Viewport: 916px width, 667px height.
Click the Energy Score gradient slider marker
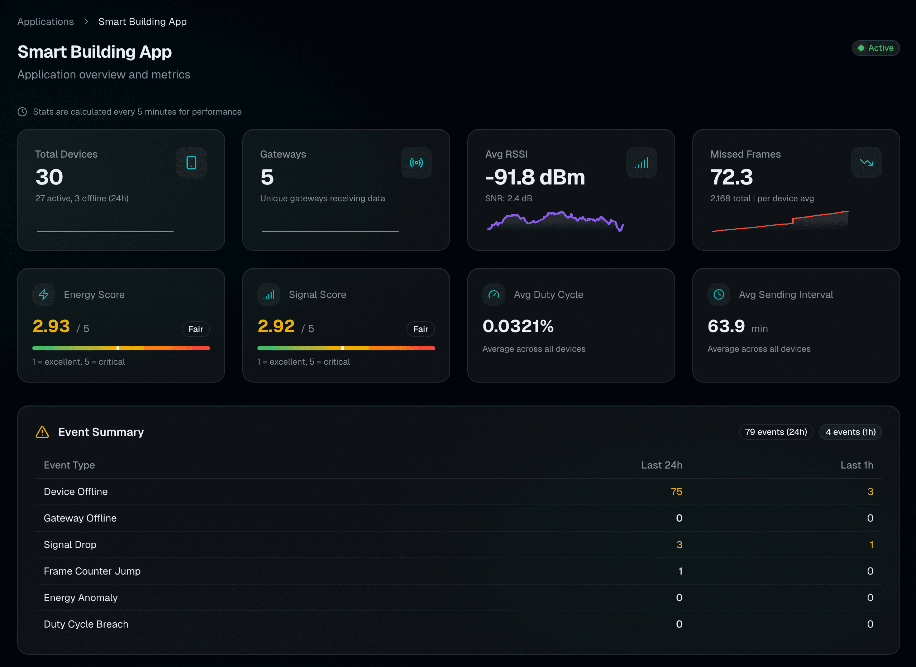[118, 348]
